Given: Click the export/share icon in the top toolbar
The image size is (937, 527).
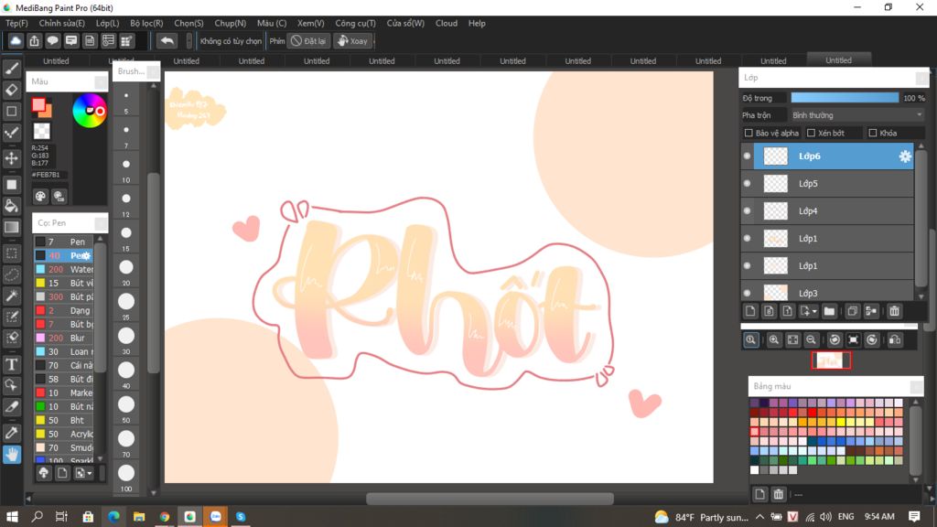Looking at the screenshot, I should [34, 40].
